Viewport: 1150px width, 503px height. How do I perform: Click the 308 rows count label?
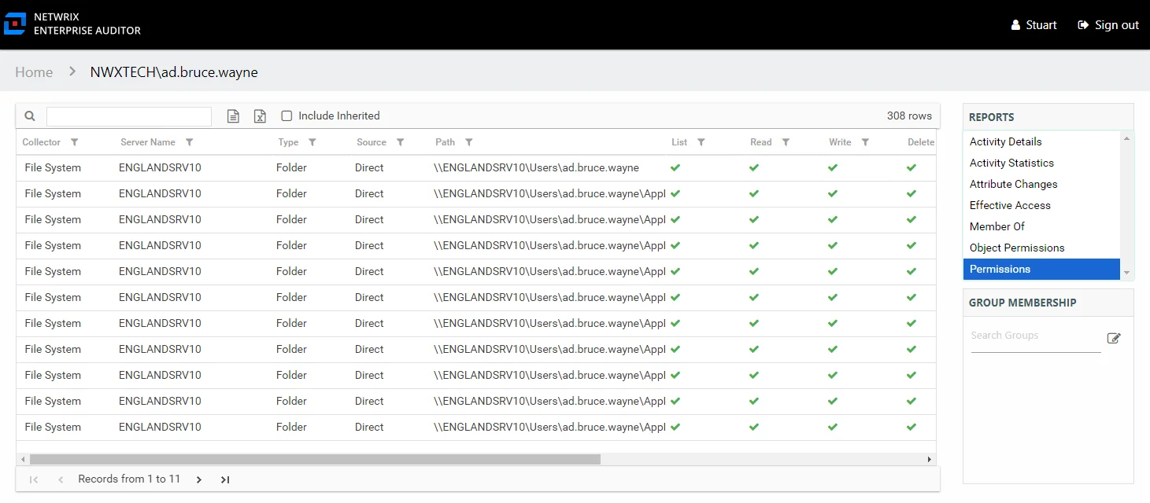[909, 116]
